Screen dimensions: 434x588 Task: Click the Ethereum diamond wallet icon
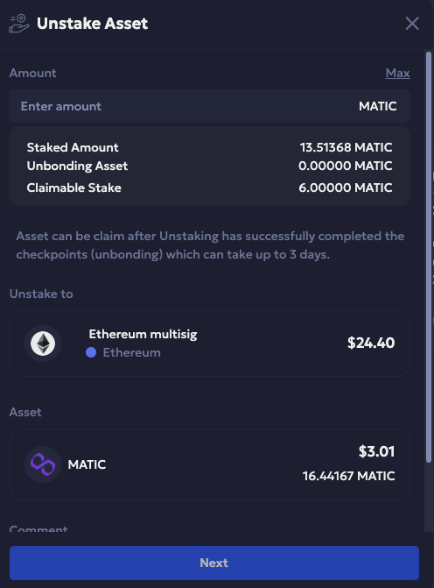coord(43,344)
